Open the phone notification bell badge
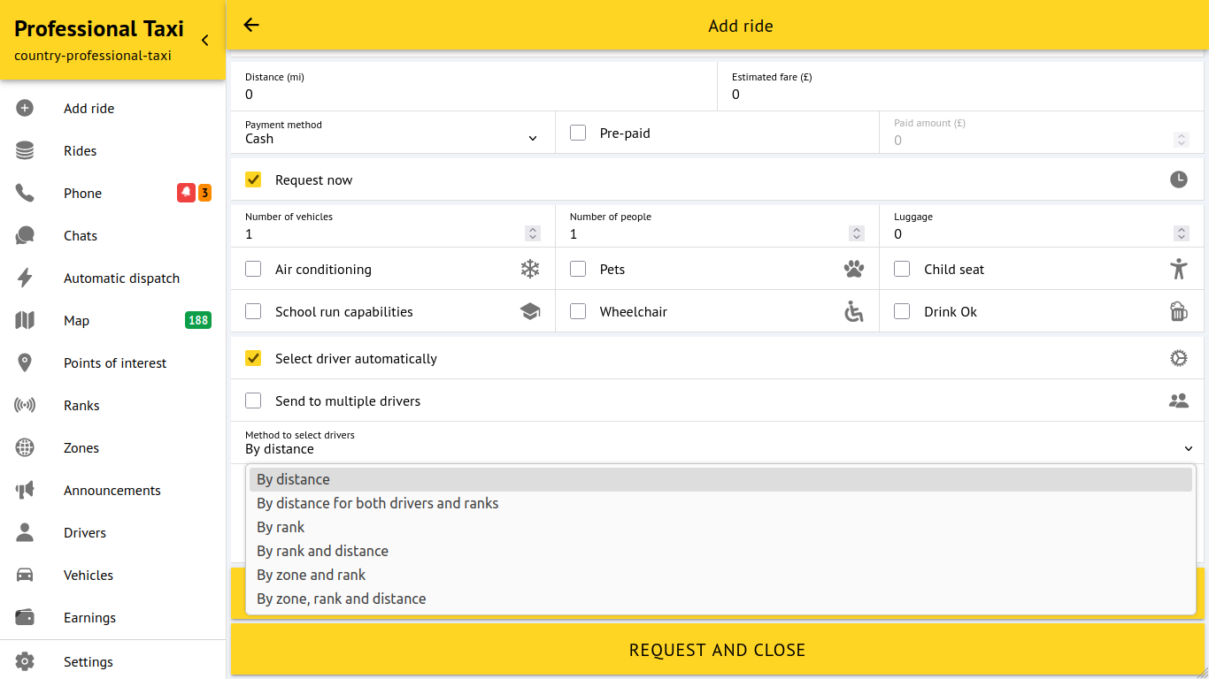Viewport: 1209px width, 679px height. 186,193
